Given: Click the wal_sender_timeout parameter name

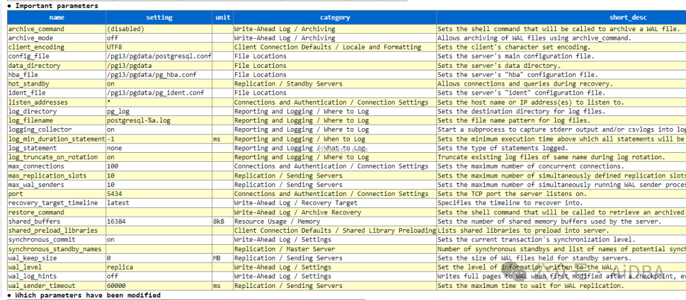Looking at the screenshot, I should click(42, 285).
